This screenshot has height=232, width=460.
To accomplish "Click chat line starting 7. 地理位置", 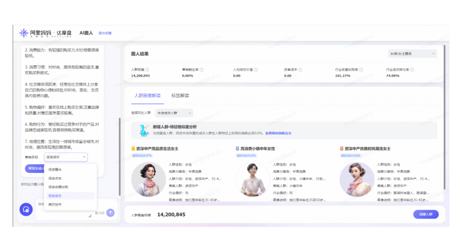I will pyautogui.click(x=62, y=144).
